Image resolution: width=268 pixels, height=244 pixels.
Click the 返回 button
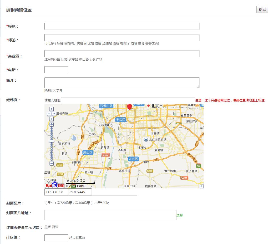[x=262, y=9]
